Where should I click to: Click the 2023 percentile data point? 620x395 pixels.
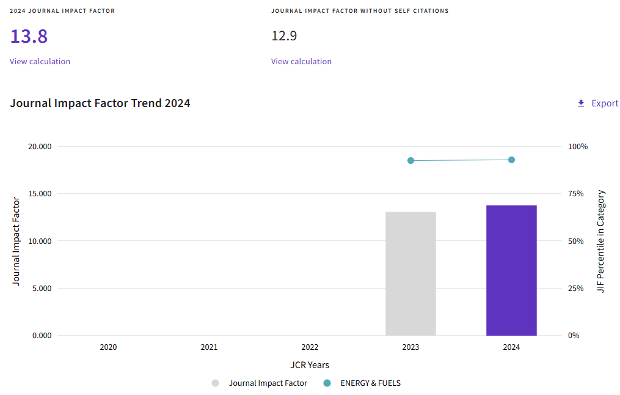[x=411, y=160]
